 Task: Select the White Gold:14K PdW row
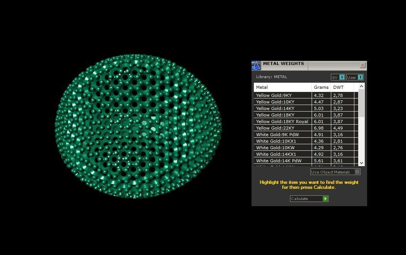306,161
